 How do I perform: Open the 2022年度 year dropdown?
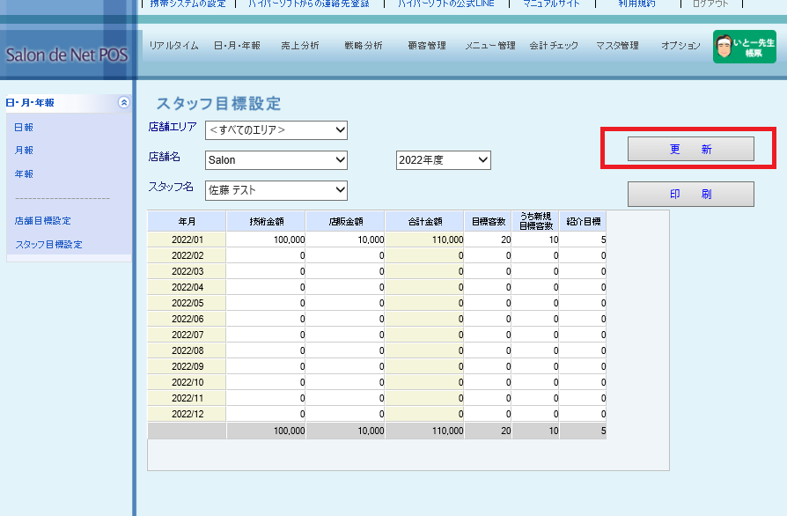443,160
